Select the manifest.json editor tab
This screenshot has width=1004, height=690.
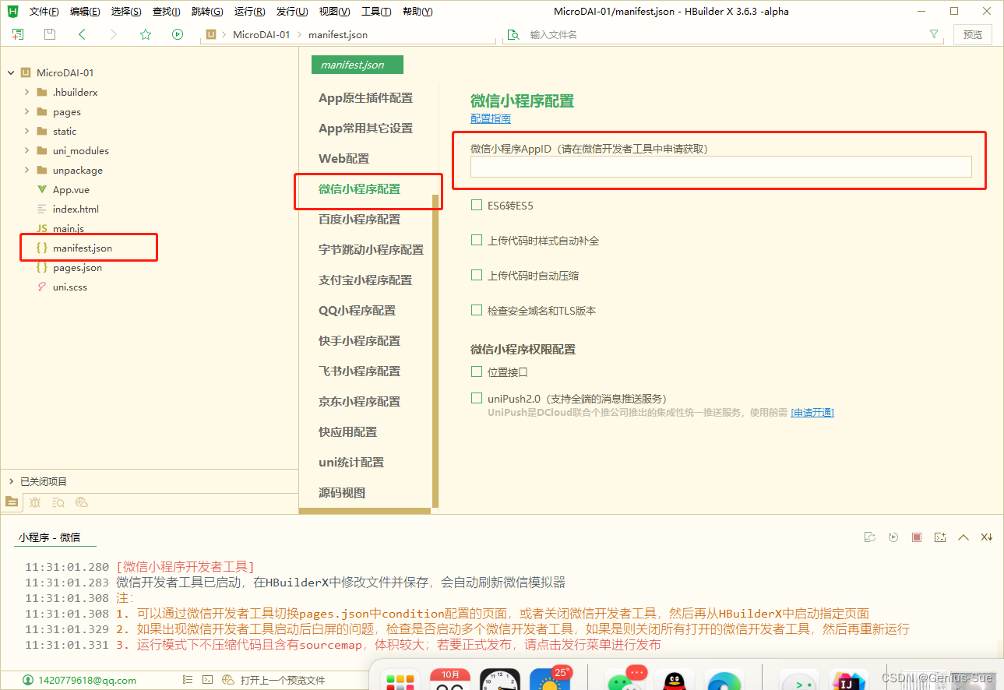(x=358, y=65)
